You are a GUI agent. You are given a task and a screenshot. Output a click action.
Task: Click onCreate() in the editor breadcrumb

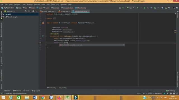63,88
